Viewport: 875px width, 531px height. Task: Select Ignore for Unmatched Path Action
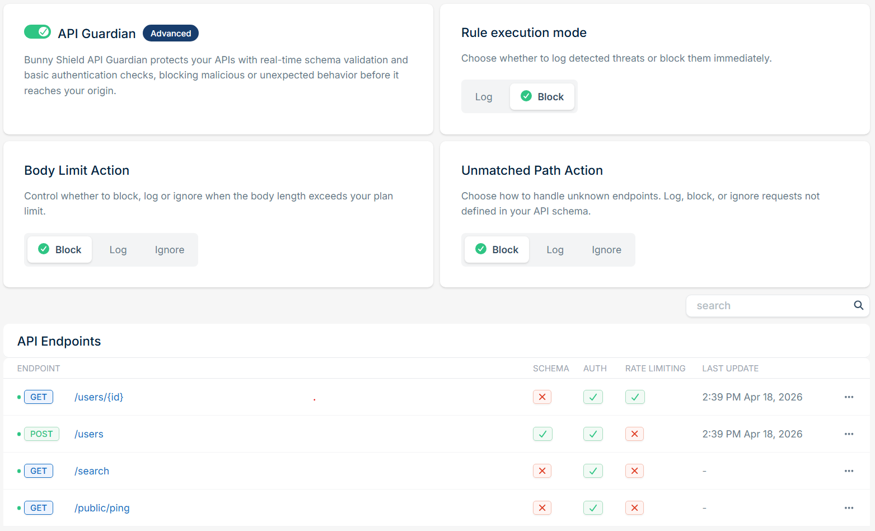click(607, 250)
